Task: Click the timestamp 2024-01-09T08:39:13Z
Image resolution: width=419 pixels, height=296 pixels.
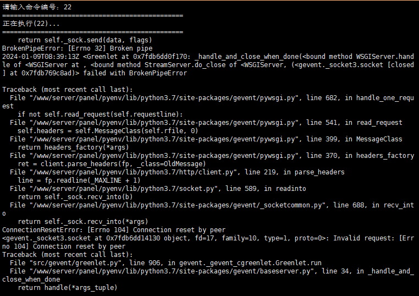Action: point(41,57)
